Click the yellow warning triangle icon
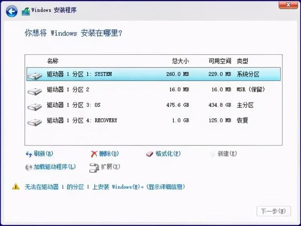 [x=16, y=187]
